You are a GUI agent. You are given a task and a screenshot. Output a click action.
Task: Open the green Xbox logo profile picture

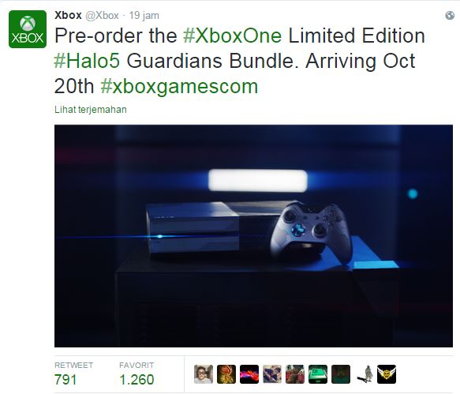click(28, 29)
